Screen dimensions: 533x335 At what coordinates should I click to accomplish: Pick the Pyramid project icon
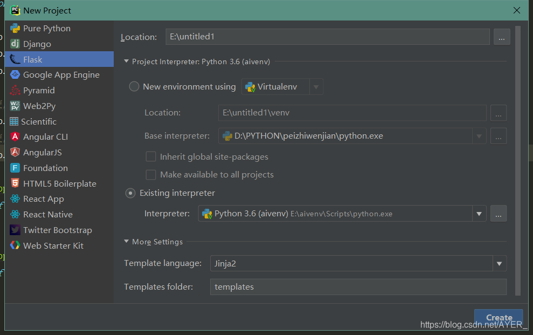(x=15, y=90)
